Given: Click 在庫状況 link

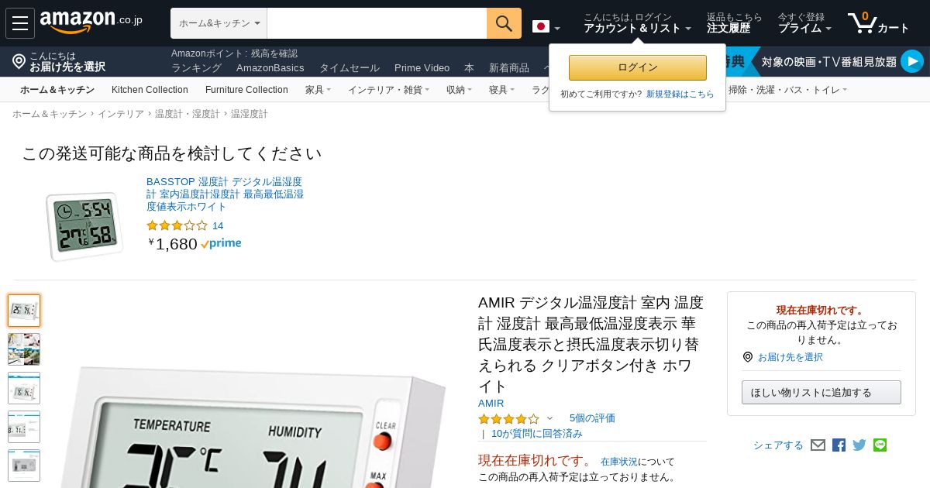Looking at the screenshot, I should (619, 461).
